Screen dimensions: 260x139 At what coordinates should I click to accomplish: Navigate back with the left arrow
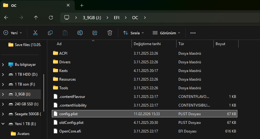tap(6, 18)
